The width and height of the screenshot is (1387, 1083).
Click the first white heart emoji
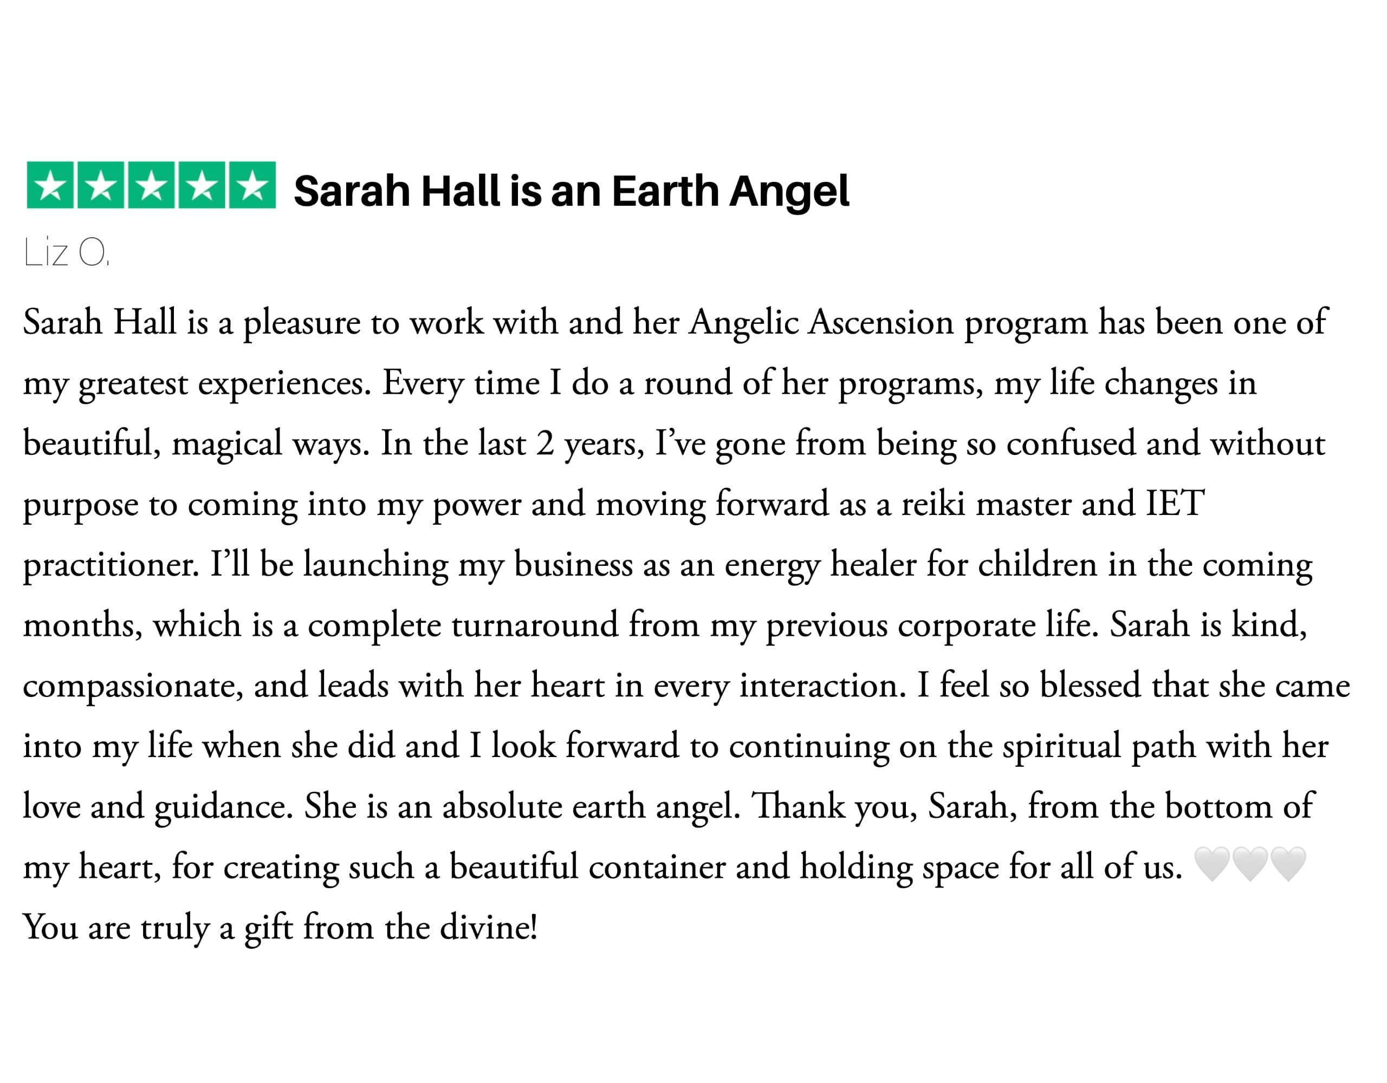(1211, 864)
